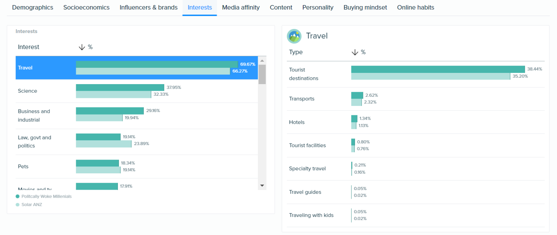Switch to Online habits tab
557x235 pixels.
(416, 7)
